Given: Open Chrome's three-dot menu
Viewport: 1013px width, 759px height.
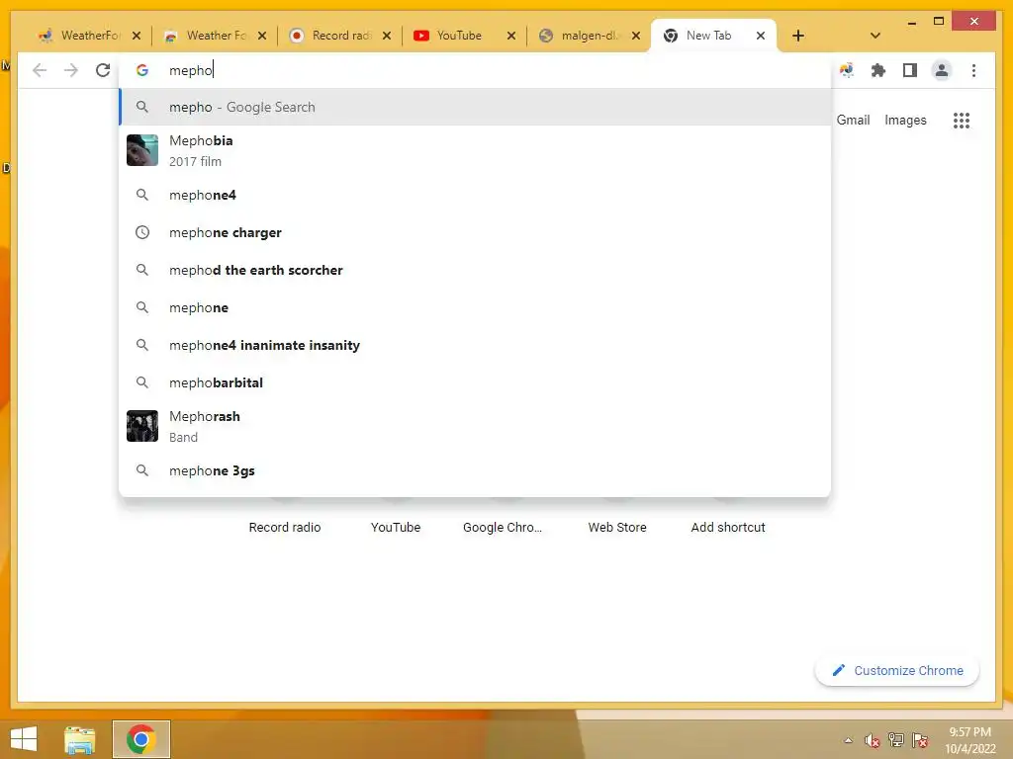Looking at the screenshot, I should (973, 70).
